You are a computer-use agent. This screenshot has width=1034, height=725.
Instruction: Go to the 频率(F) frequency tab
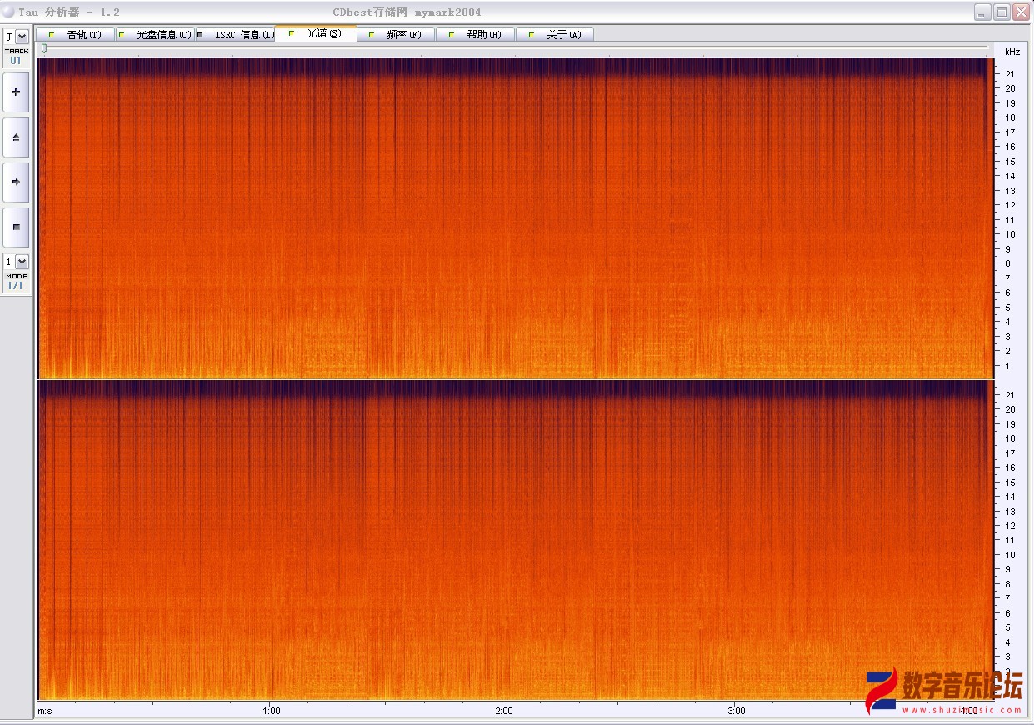pos(396,34)
